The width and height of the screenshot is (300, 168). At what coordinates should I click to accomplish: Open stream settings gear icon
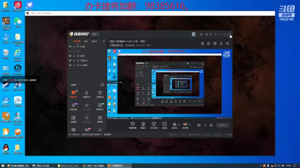click(211, 125)
